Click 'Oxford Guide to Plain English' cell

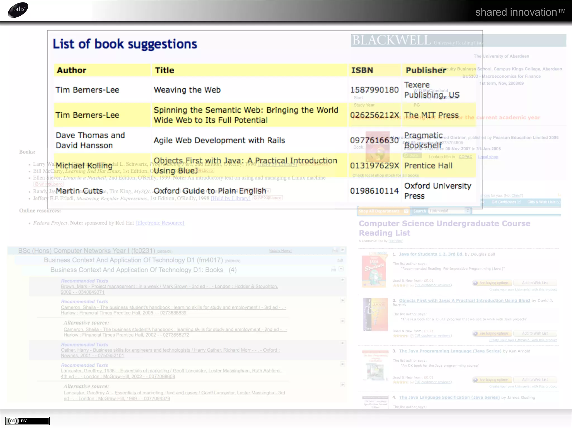[249, 191]
